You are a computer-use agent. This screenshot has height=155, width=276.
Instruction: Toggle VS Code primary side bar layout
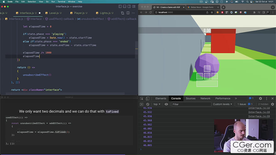[120, 6]
